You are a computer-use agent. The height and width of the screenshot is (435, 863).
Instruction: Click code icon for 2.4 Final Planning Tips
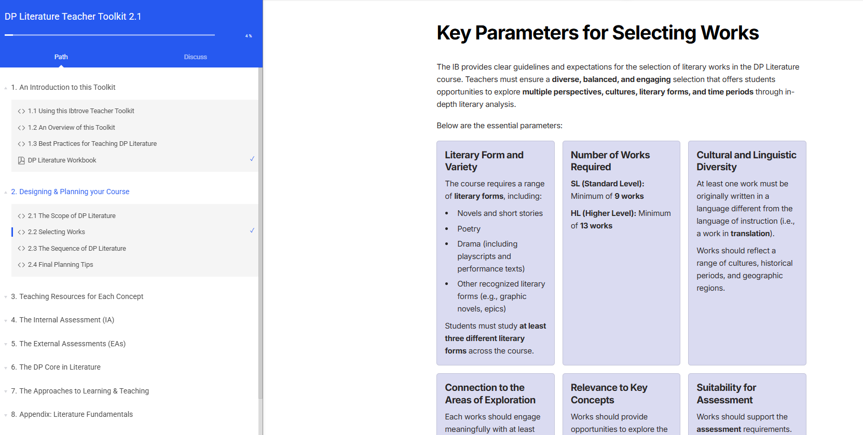pyautogui.click(x=21, y=265)
